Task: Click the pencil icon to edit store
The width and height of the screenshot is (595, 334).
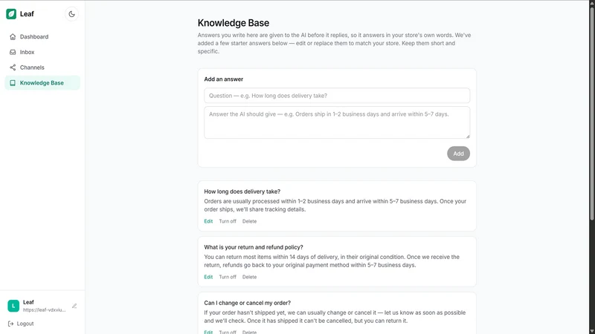Action: point(74,306)
